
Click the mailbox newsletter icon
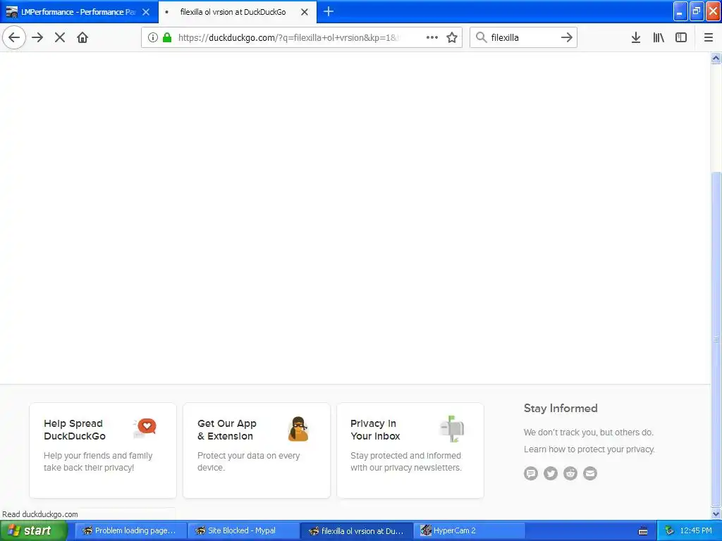coord(452,429)
